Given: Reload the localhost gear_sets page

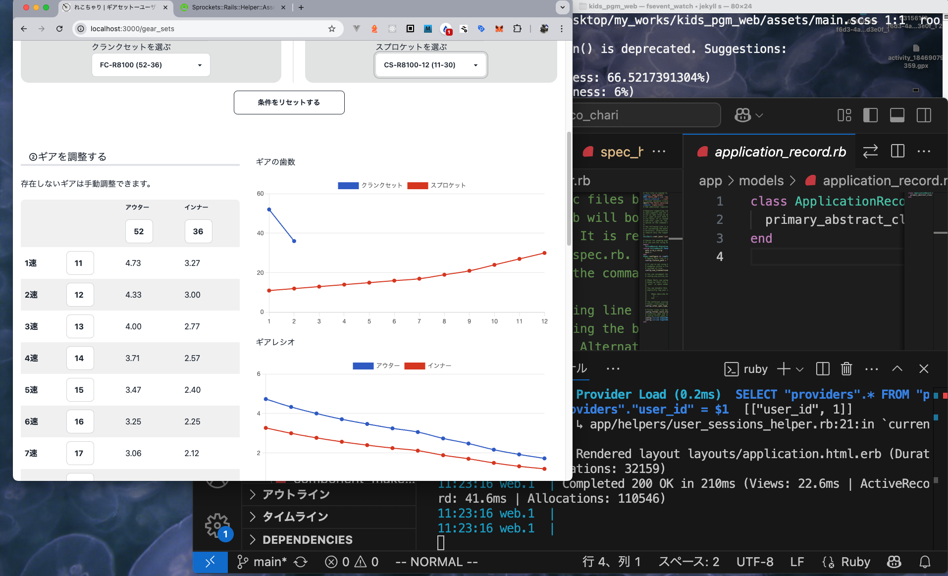Looking at the screenshot, I should (x=59, y=29).
